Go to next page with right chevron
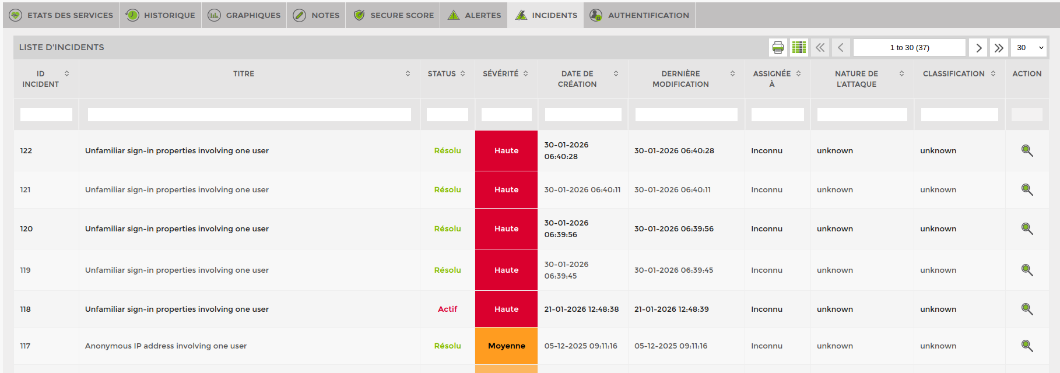The width and height of the screenshot is (1060, 373). (978, 48)
